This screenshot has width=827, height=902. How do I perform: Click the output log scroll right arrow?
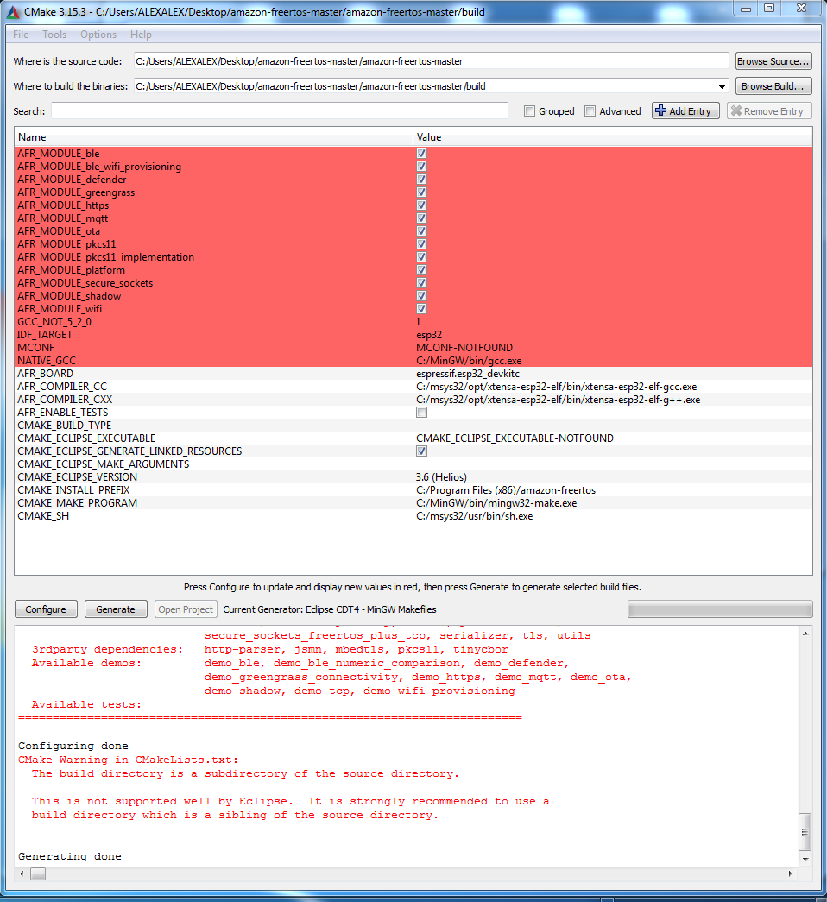[x=790, y=874]
